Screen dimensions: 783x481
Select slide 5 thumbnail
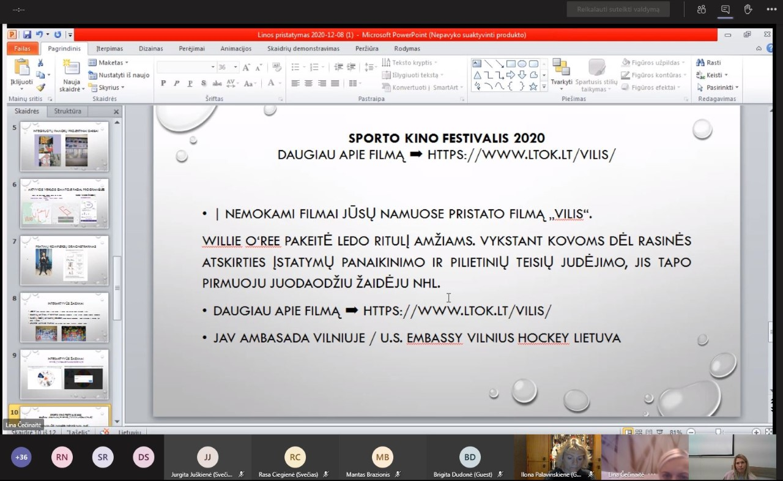[64, 146]
